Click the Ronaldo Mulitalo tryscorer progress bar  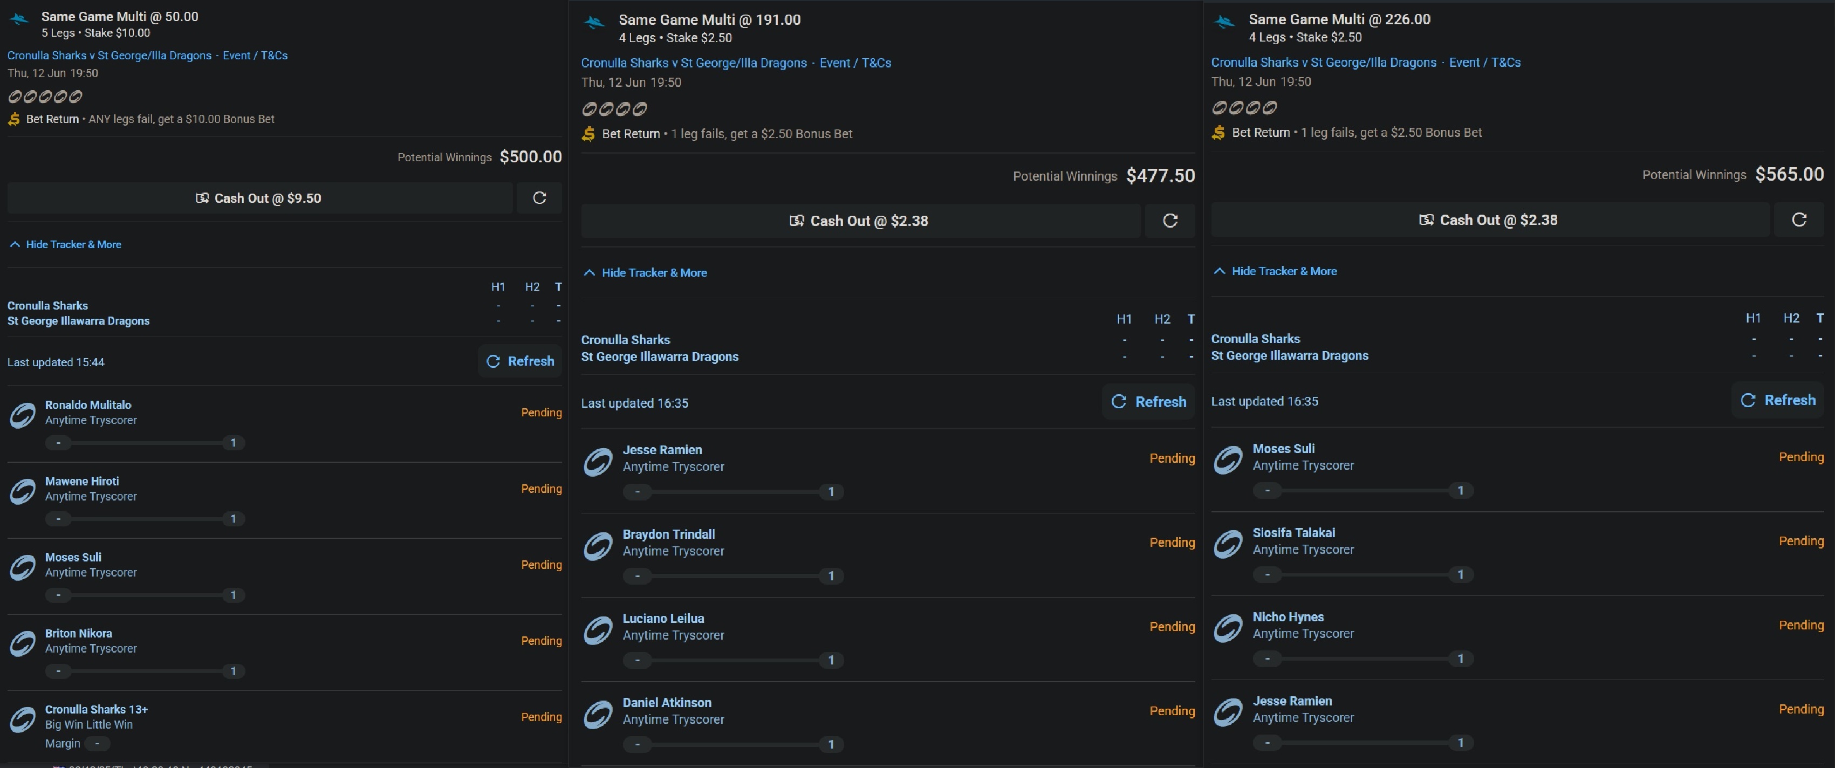click(145, 443)
